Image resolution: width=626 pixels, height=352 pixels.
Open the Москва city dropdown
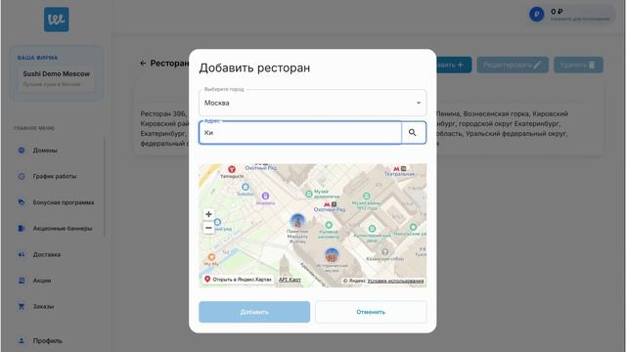click(x=312, y=103)
